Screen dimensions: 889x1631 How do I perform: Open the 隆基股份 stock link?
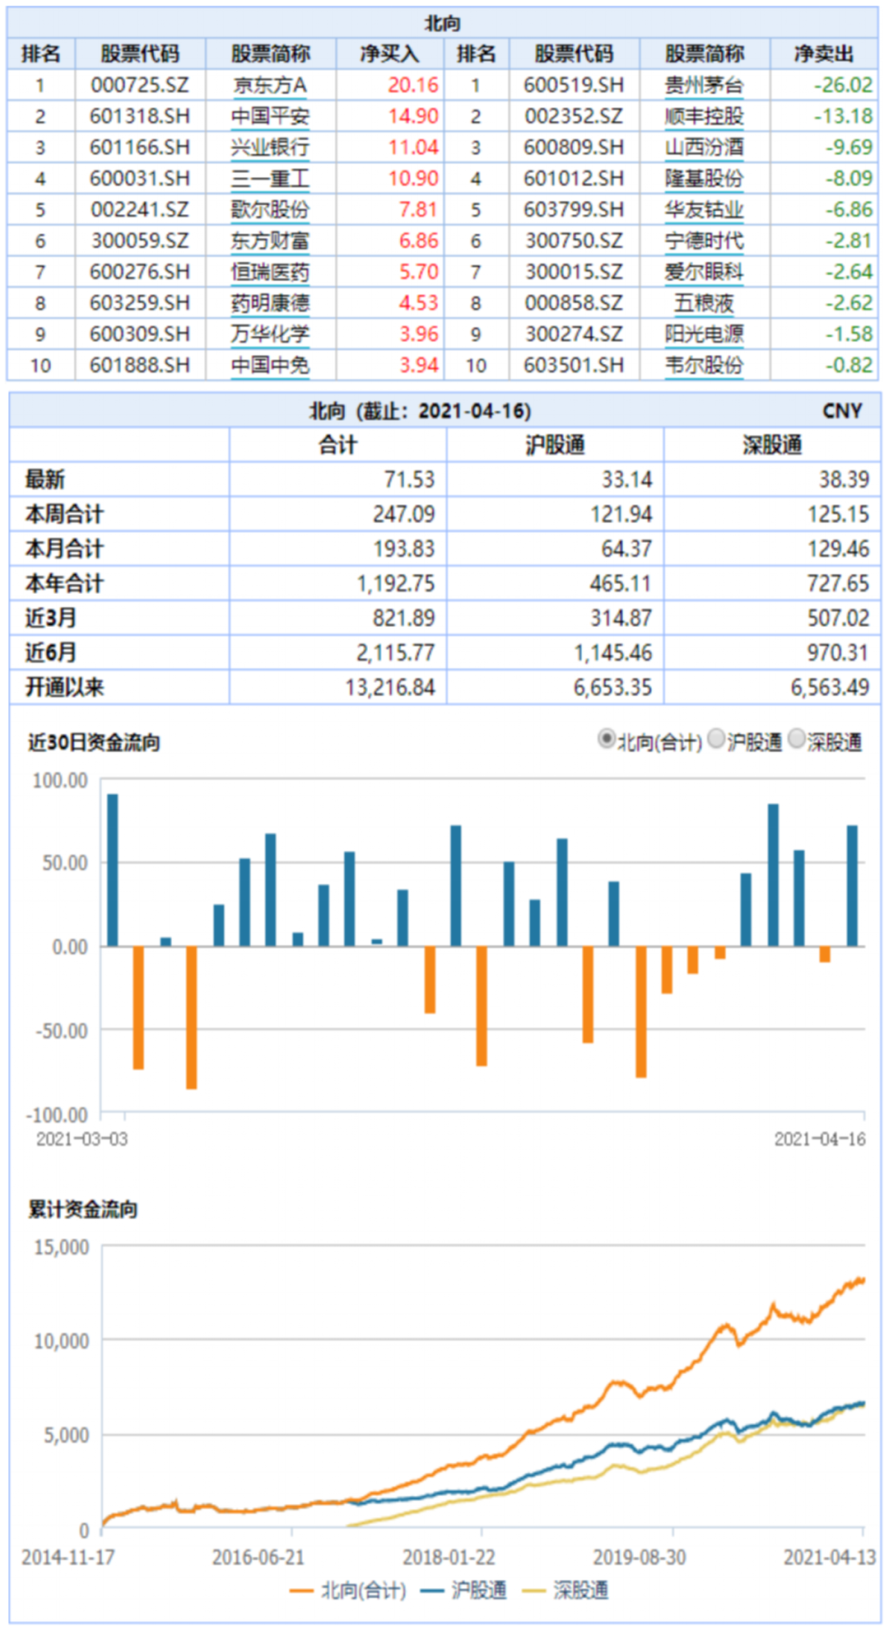705,179
